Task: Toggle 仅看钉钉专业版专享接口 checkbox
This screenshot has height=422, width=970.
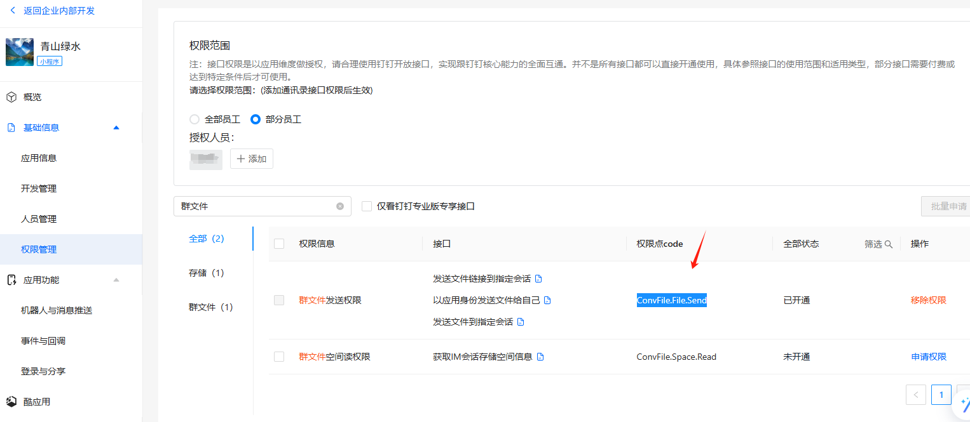Action: [367, 206]
